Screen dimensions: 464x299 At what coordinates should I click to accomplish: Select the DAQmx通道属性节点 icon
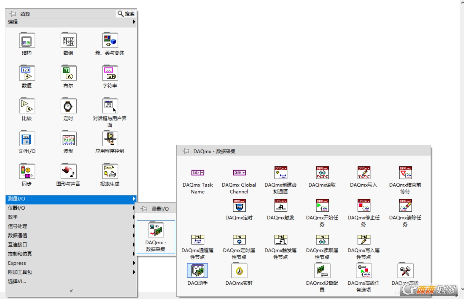coord(198,240)
